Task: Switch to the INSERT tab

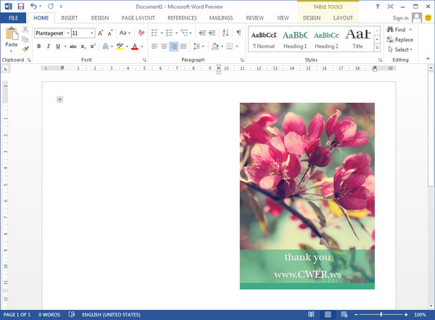Action: 70,17
